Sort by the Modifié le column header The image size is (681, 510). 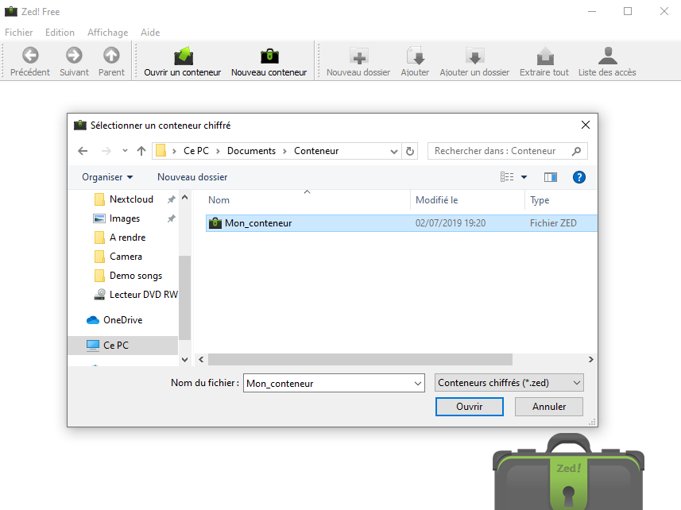[468, 200]
